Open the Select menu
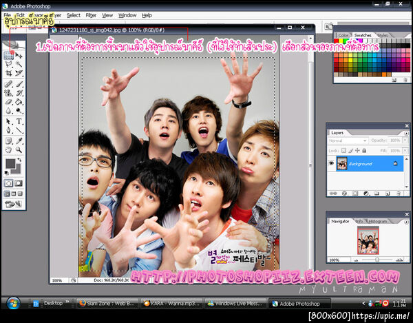413x323 pixels. (x=74, y=15)
